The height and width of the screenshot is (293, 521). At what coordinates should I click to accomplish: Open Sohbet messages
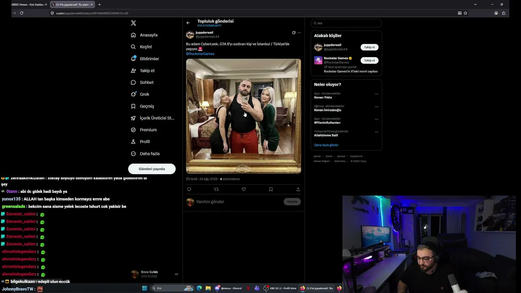pyautogui.click(x=142, y=82)
